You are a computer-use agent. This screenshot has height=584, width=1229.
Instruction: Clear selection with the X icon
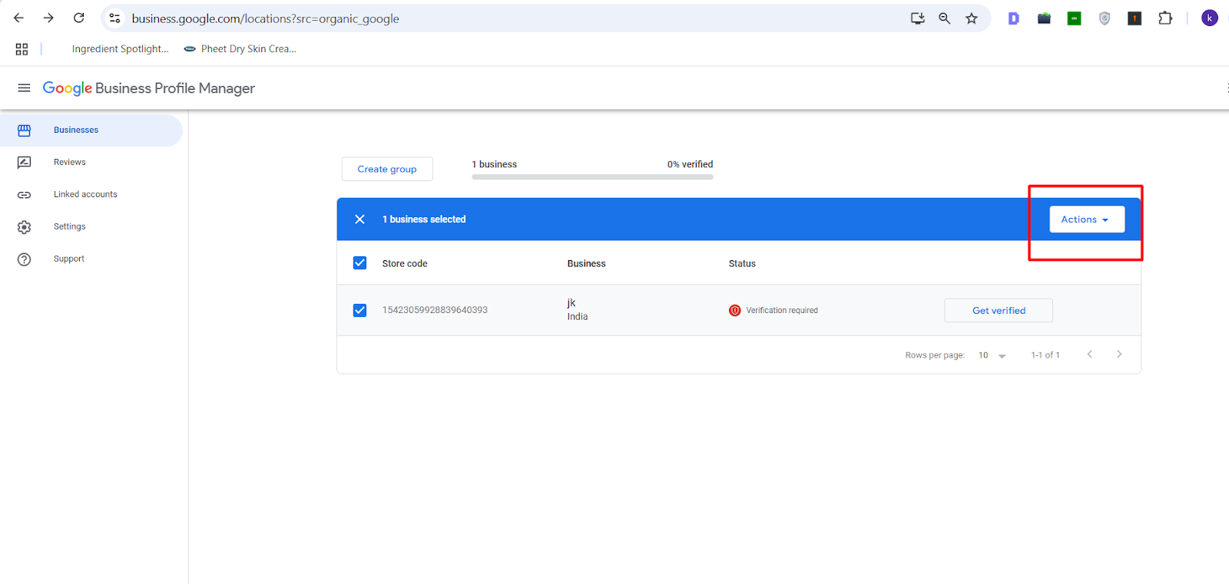click(x=359, y=219)
